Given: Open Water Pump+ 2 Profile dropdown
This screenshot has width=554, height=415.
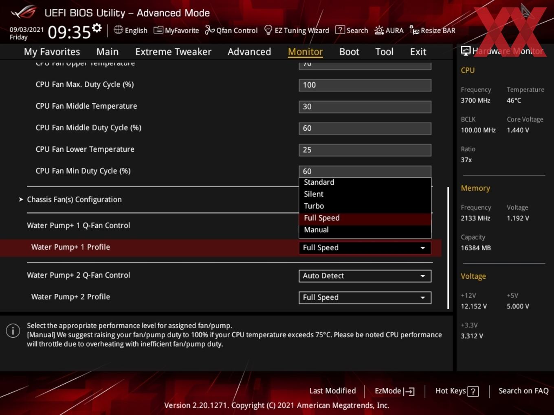Looking at the screenshot, I should [x=365, y=297].
